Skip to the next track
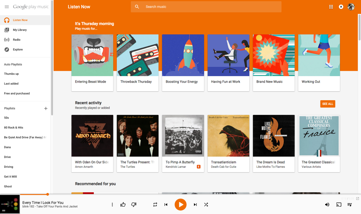The height and width of the screenshot is (214, 361). click(x=195, y=205)
